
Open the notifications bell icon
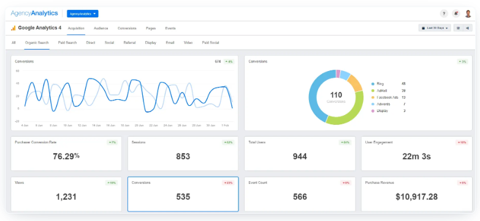pyautogui.click(x=456, y=13)
